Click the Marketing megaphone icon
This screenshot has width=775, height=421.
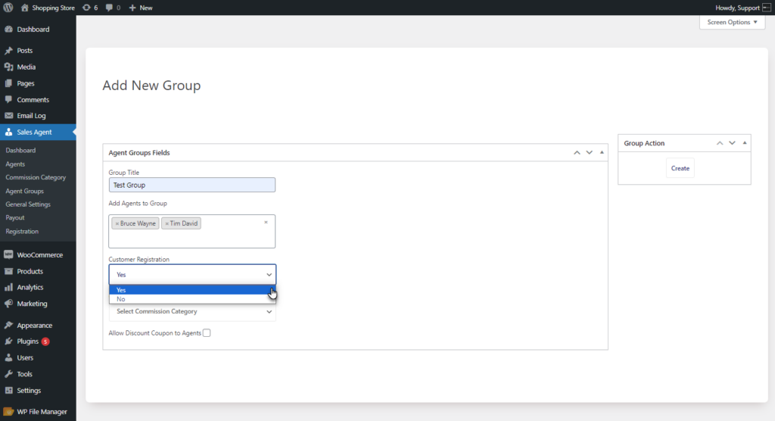[x=8, y=304]
